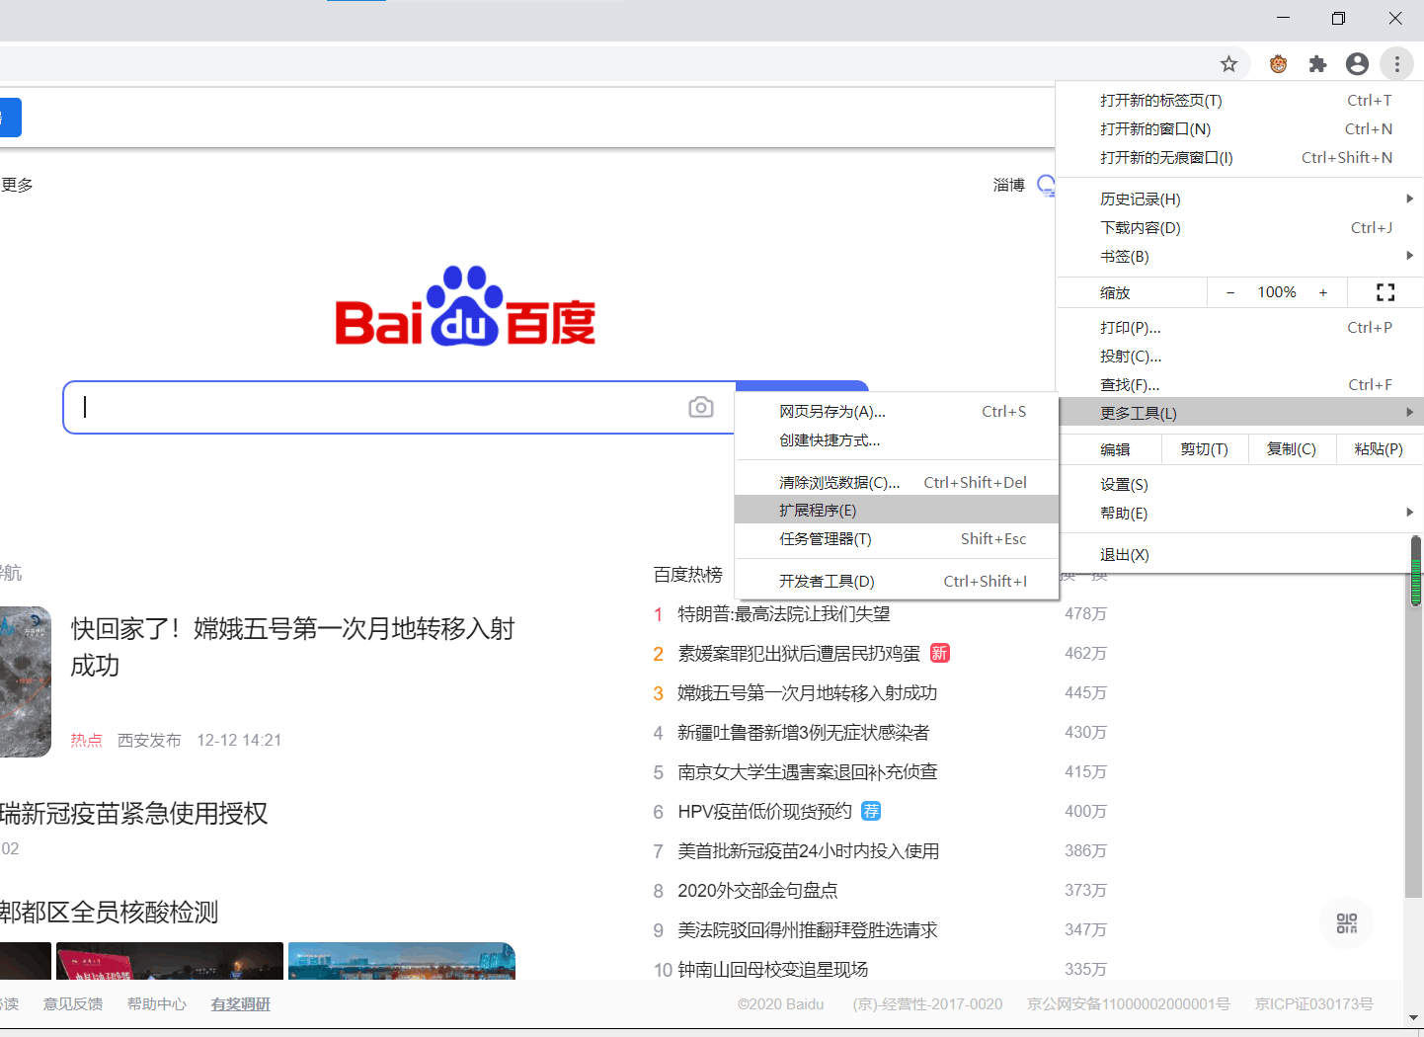The height and width of the screenshot is (1037, 1424).
Task: Click the bookmark star icon
Action: pyautogui.click(x=1228, y=64)
